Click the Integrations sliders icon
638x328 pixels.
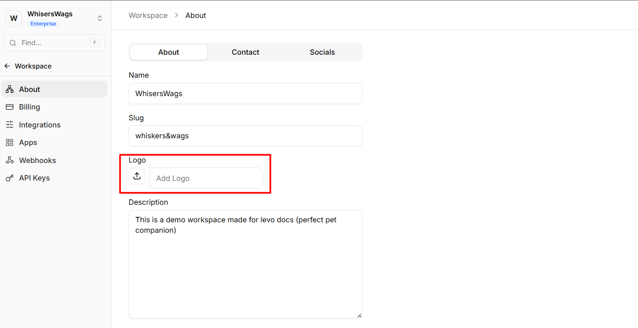pyautogui.click(x=10, y=125)
